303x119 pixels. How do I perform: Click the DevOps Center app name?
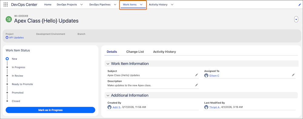[x=24, y=5]
